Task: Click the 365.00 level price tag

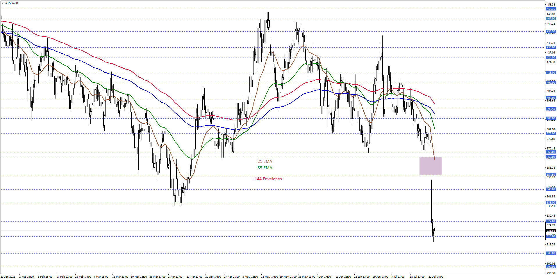Action: click(x=551, y=157)
